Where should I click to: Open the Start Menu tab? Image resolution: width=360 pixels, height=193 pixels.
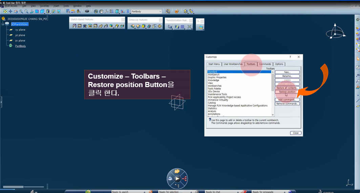point(214,64)
